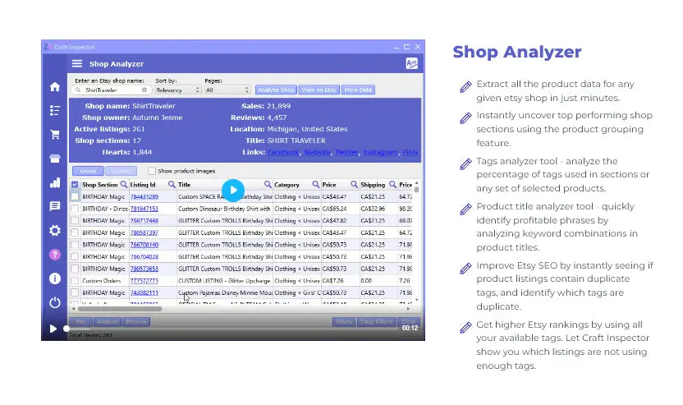Open the info circle sidebar icon

(55, 278)
